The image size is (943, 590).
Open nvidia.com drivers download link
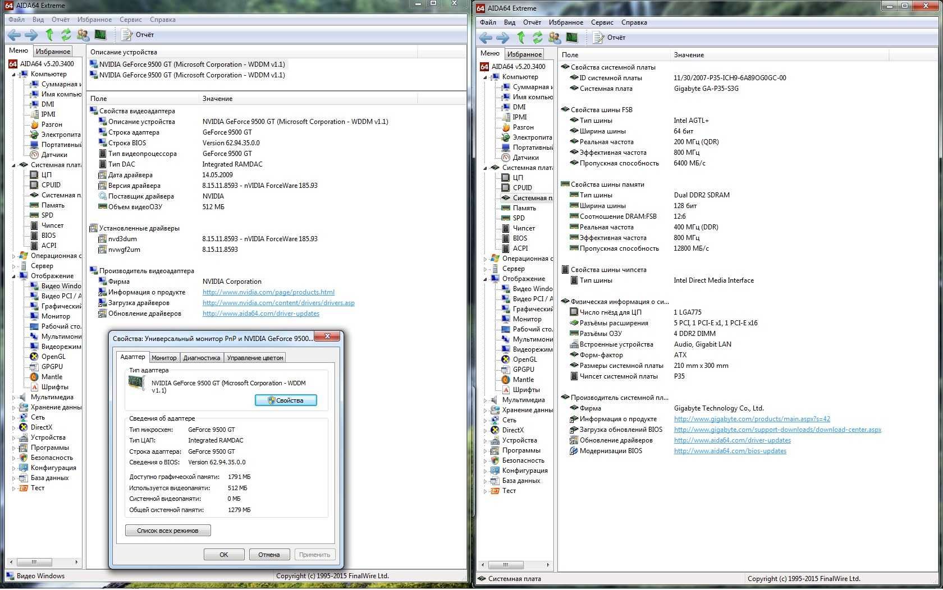pos(278,303)
